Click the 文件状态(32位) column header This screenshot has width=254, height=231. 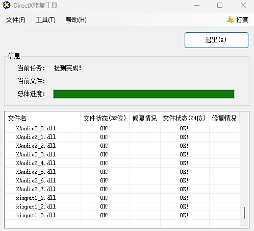(x=105, y=118)
